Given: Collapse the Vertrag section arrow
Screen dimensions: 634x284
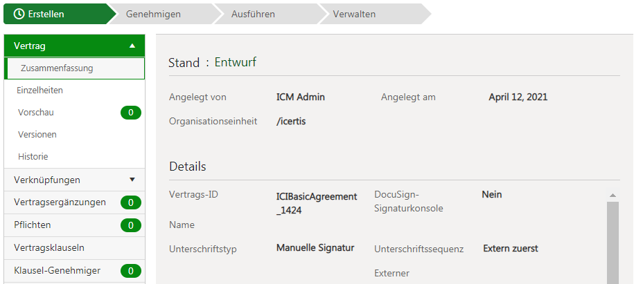Looking at the screenshot, I should point(132,46).
